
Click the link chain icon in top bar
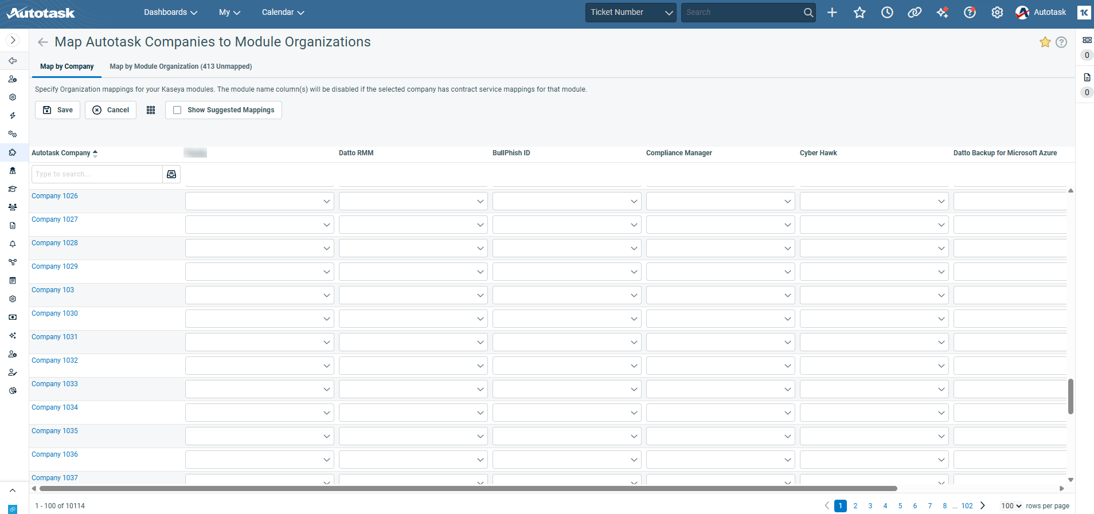coord(915,12)
